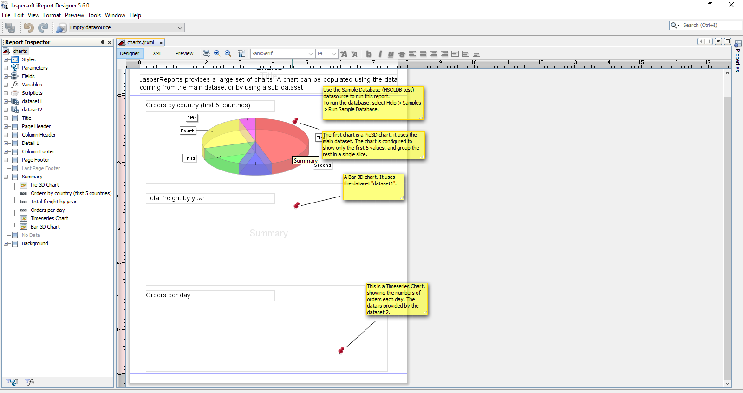Expand the dataset1 tree node
Image resolution: width=743 pixels, height=393 pixels.
point(6,101)
